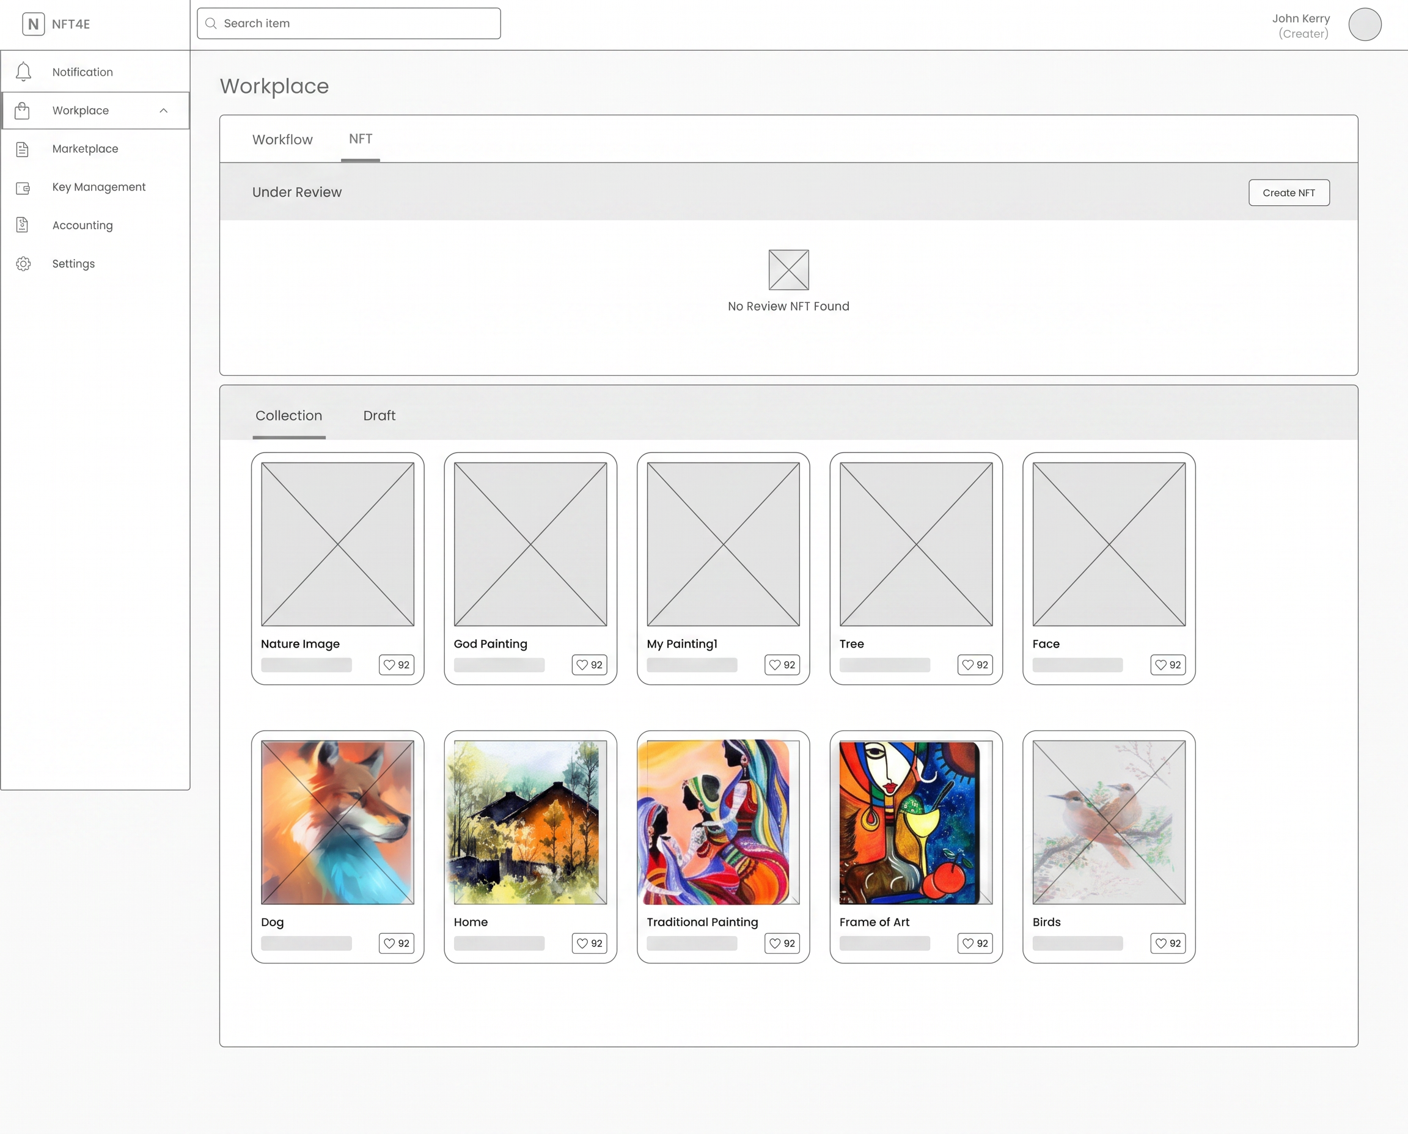Image resolution: width=1408 pixels, height=1134 pixels.
Task: Select the NFT tab
Action: (360, 139)
